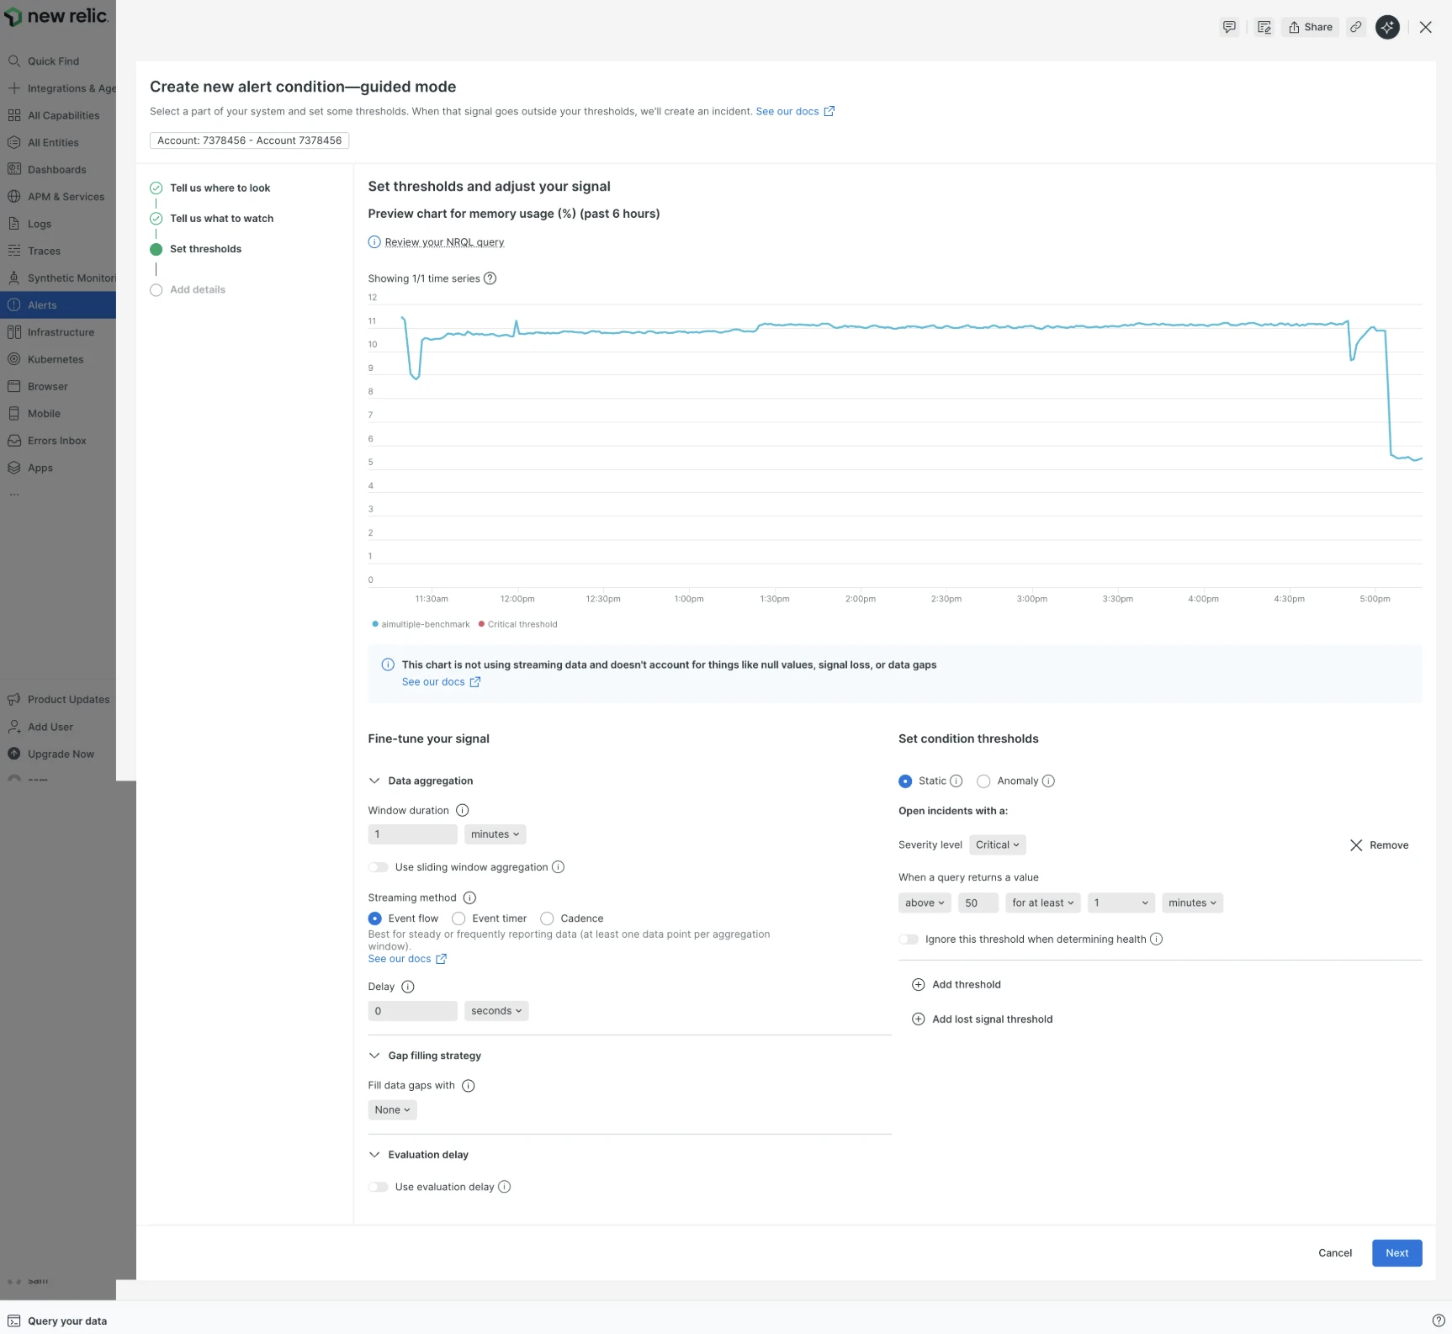Click Upgrade Now in sidebar
1452x1334 pixels.
point(58,754)
